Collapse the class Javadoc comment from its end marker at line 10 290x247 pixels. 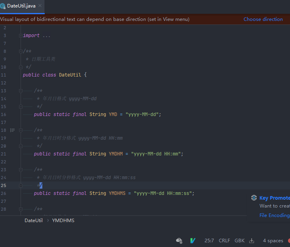(x=21, y=67)
